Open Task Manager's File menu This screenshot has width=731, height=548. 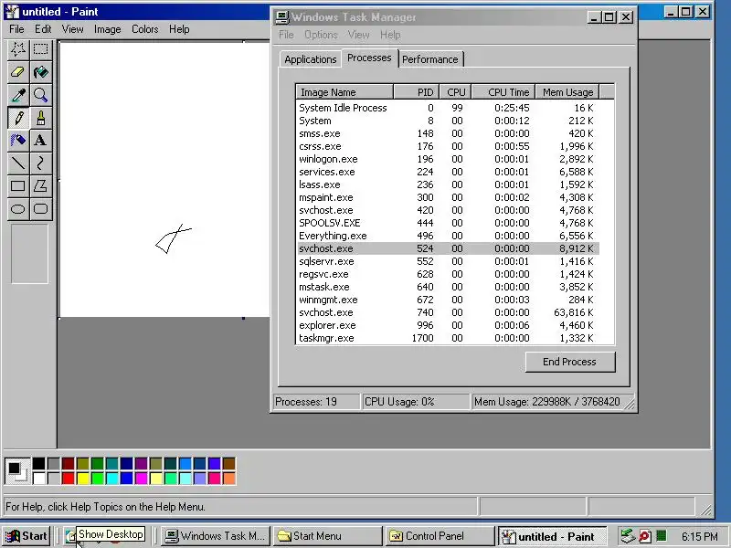click(x=286, y=35)
